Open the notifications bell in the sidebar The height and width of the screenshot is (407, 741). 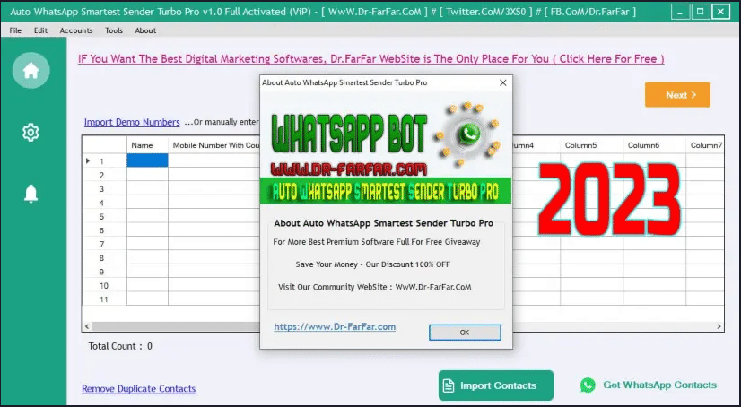tap(31, 194)
